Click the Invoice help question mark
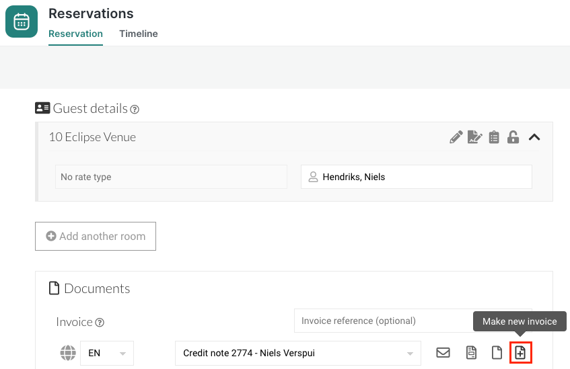The image size is (570, 369). tap(100, 323)
